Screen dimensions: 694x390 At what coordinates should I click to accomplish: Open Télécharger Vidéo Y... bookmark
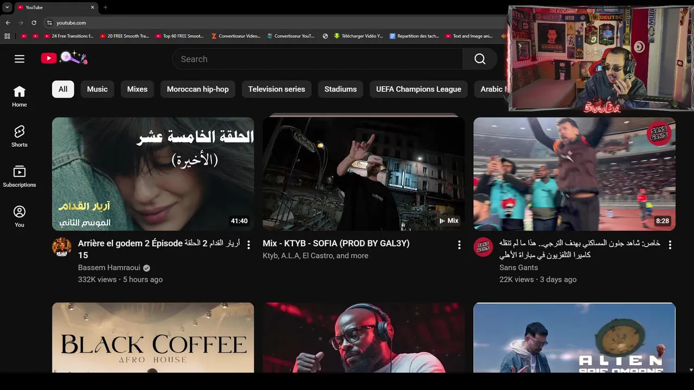[358, 36]
